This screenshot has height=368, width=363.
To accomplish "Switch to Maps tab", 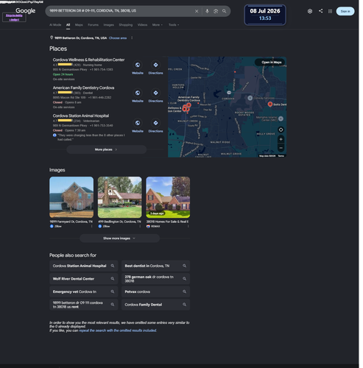I will click(80, 25).
